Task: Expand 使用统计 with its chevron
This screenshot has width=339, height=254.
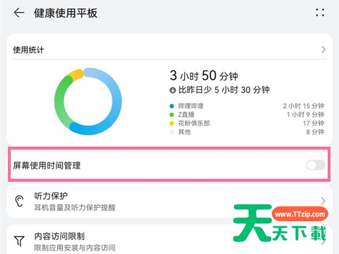Action: pyautogui.click(x=323, y=50)
